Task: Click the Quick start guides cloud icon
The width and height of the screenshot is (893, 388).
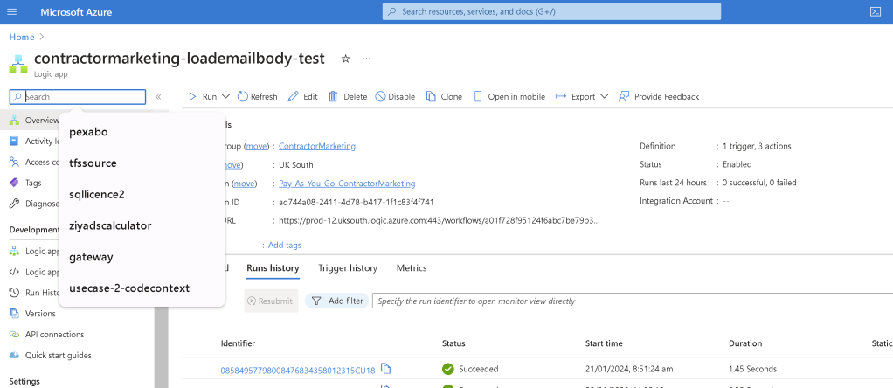Action: (14, 355)
